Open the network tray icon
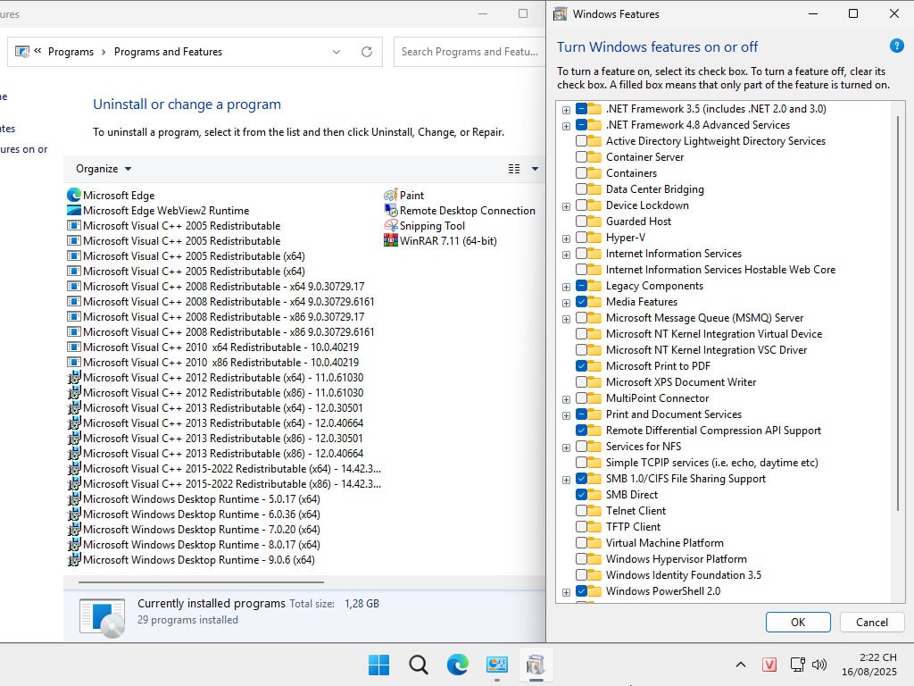Screen dimensions: 914x686 point(797,665)
